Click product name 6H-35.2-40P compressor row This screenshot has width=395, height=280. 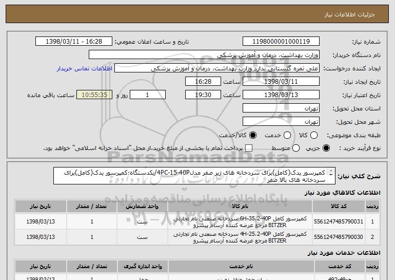click(x=240, y=222)
